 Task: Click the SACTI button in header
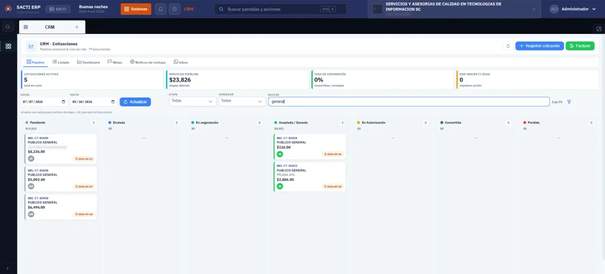[x=58, y=9]
